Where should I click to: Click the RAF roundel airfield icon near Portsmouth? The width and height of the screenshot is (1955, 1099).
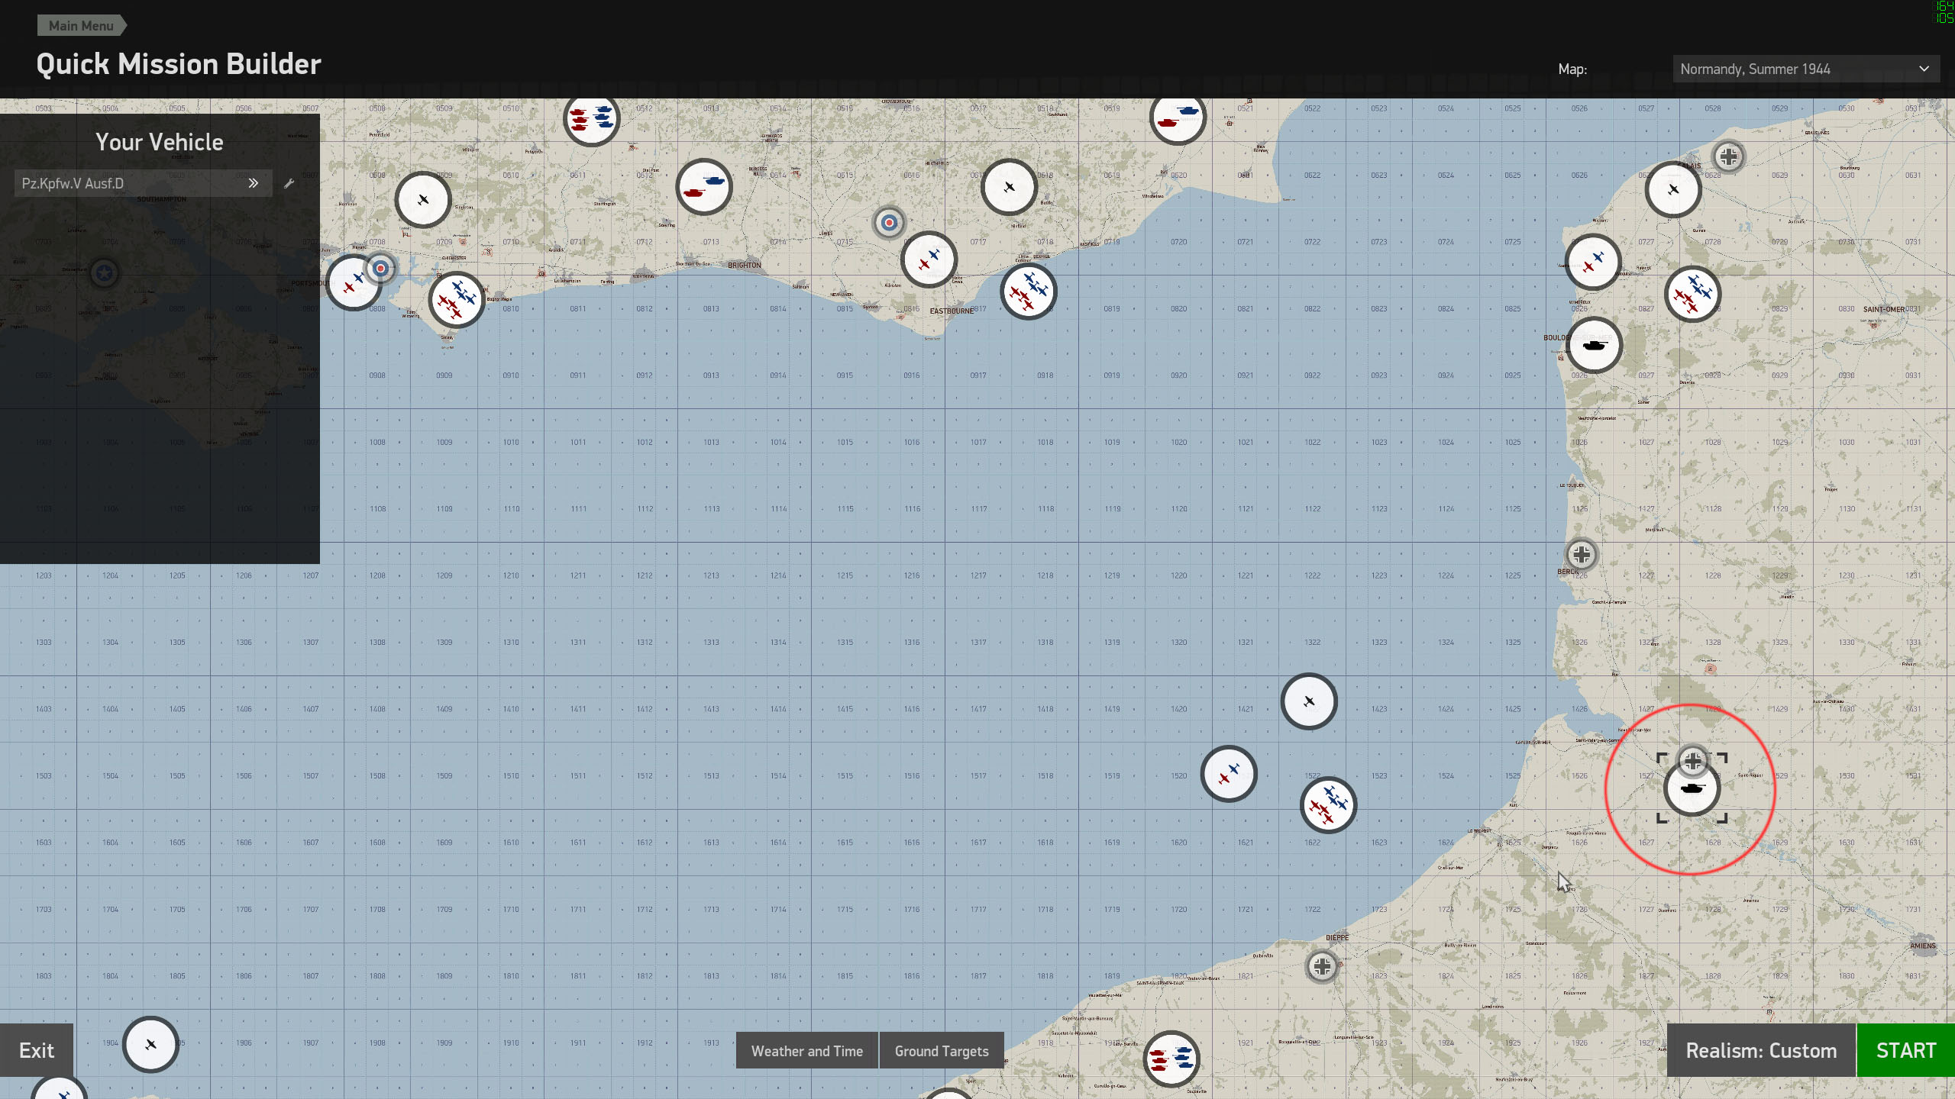coord(380,268)
